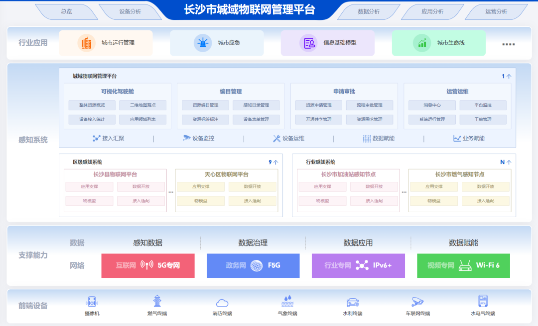Expand the platform count arrow showing 1个

[x=509, y=77]
